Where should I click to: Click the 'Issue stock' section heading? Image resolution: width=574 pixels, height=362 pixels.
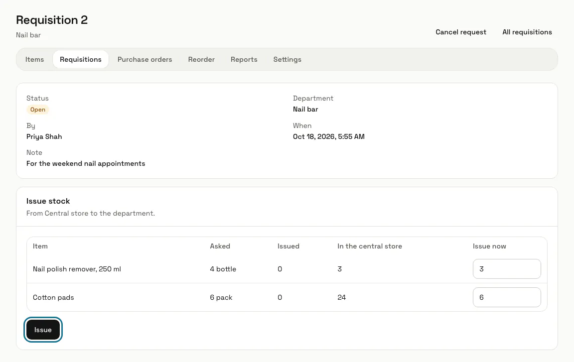[x=48, y=201]
